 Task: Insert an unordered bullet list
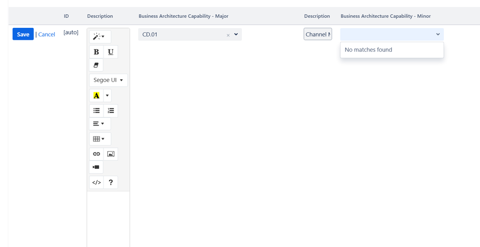pos(96,110)
